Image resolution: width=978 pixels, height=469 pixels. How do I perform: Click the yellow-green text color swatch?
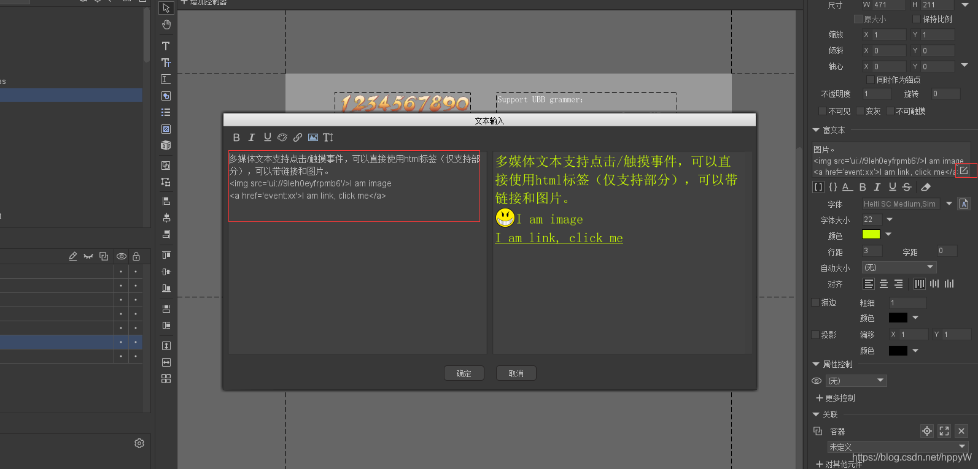(x=871, y=234)
